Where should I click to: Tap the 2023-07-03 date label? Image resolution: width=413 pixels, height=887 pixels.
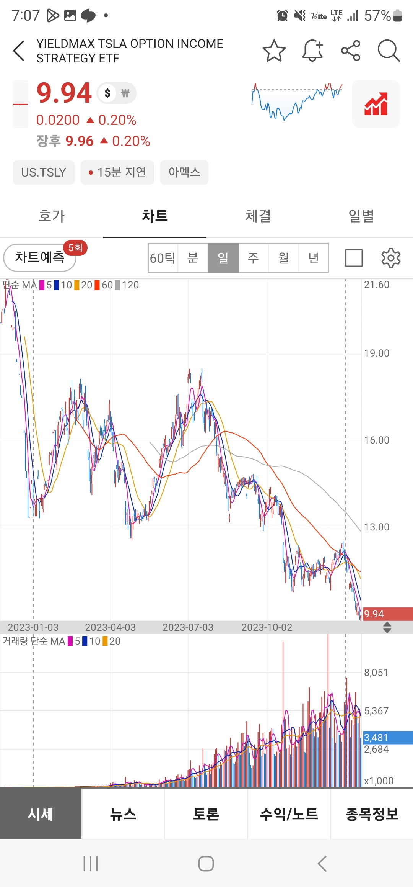[x=188, y=627]
